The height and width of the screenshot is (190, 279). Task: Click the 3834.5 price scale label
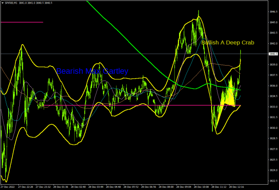pos(273,96)
